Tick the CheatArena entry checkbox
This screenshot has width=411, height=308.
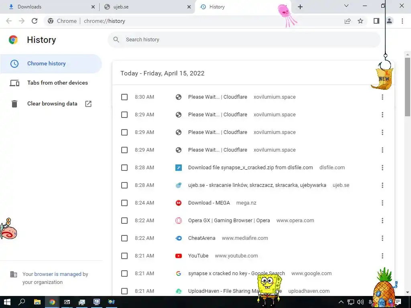(x=124, y=238)
